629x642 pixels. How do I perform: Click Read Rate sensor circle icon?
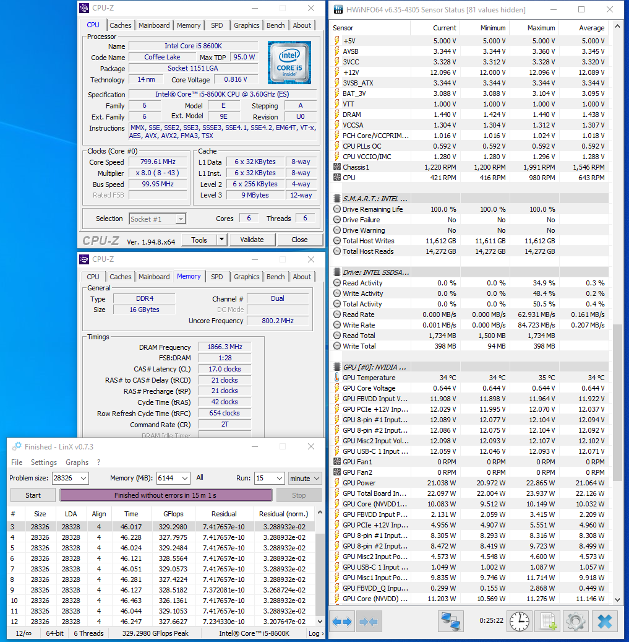coord(337,314)
